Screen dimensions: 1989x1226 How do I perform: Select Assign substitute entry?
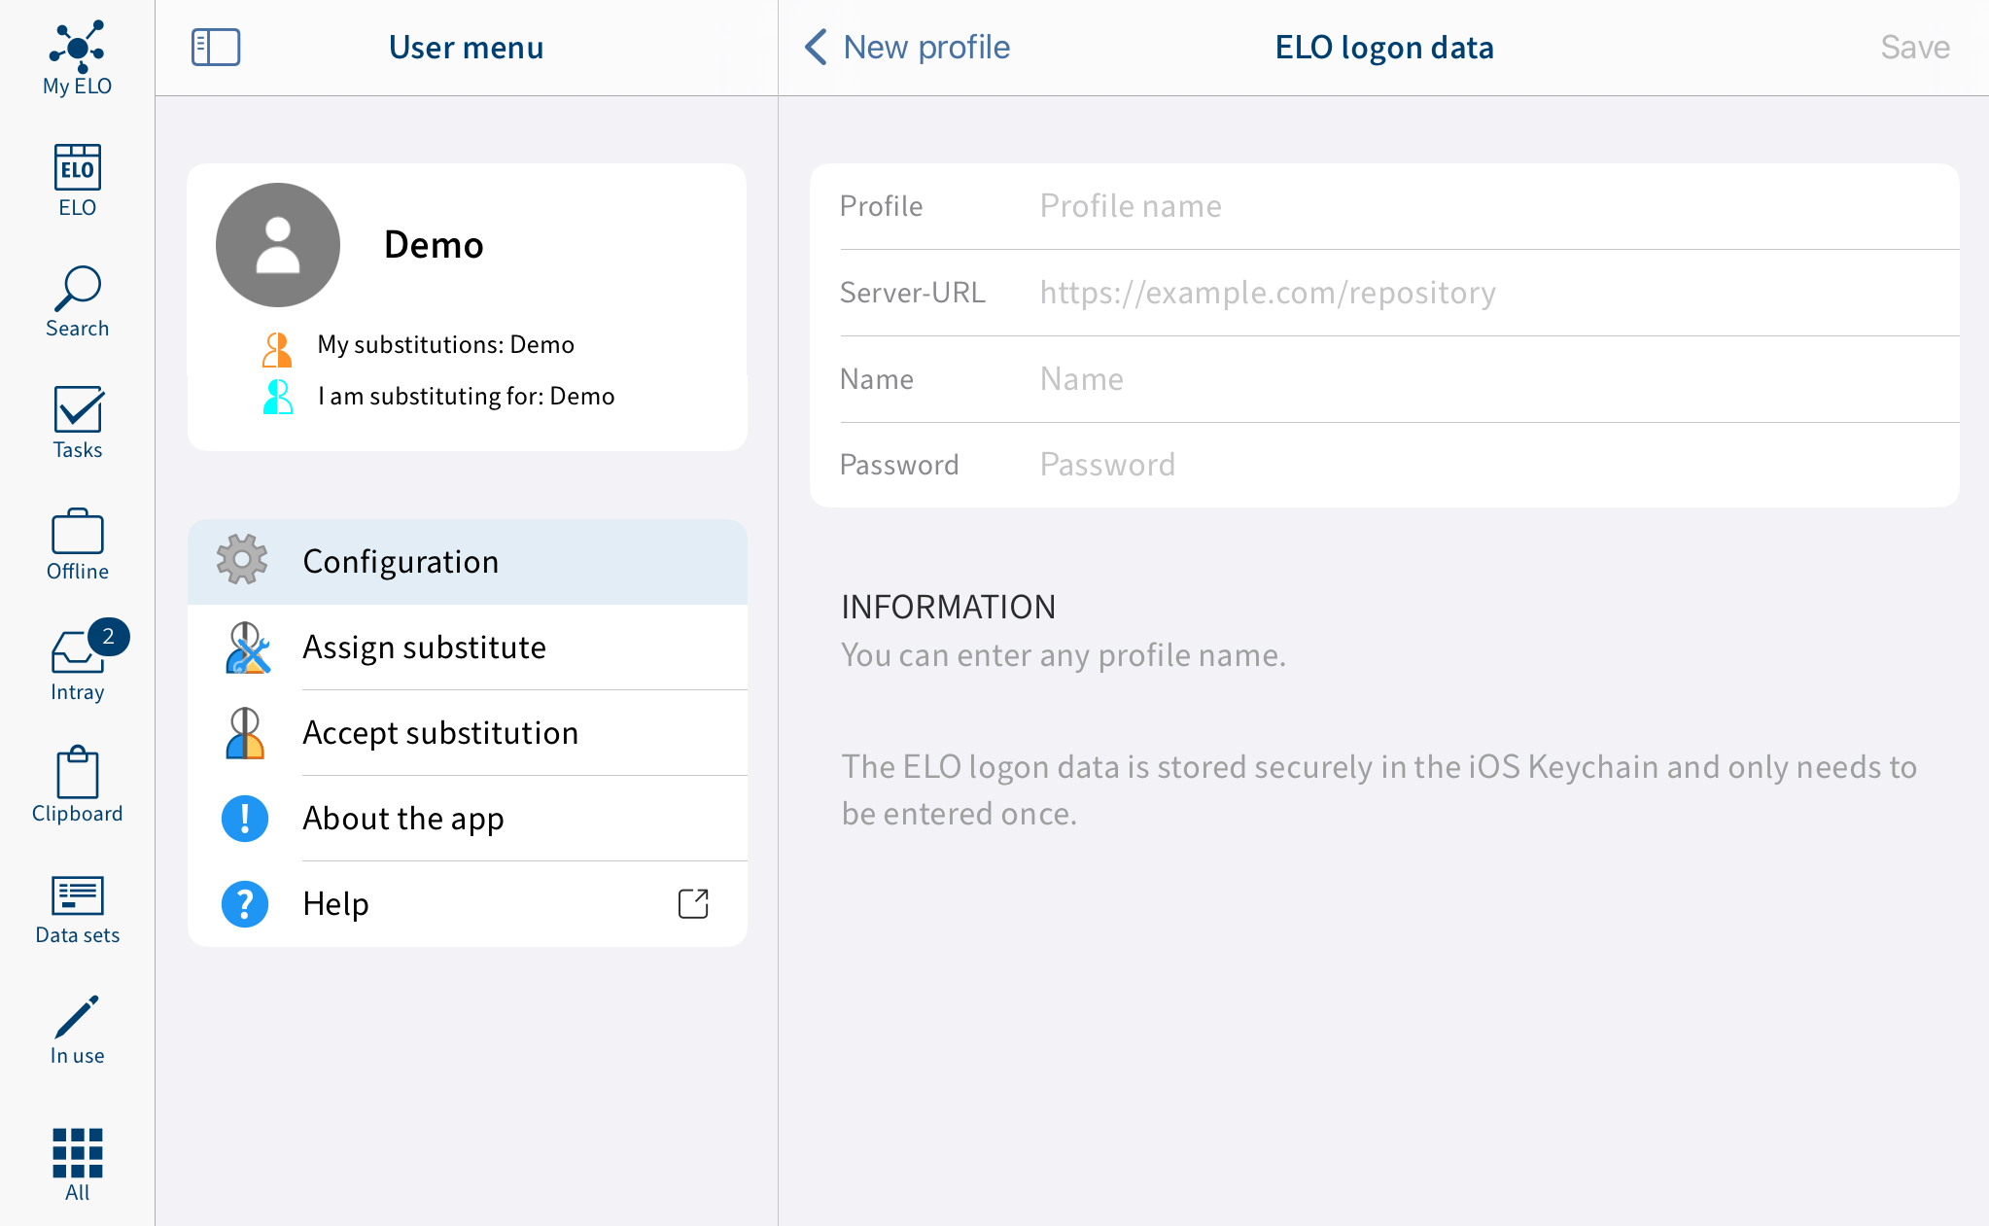click(x=468, y=648)
